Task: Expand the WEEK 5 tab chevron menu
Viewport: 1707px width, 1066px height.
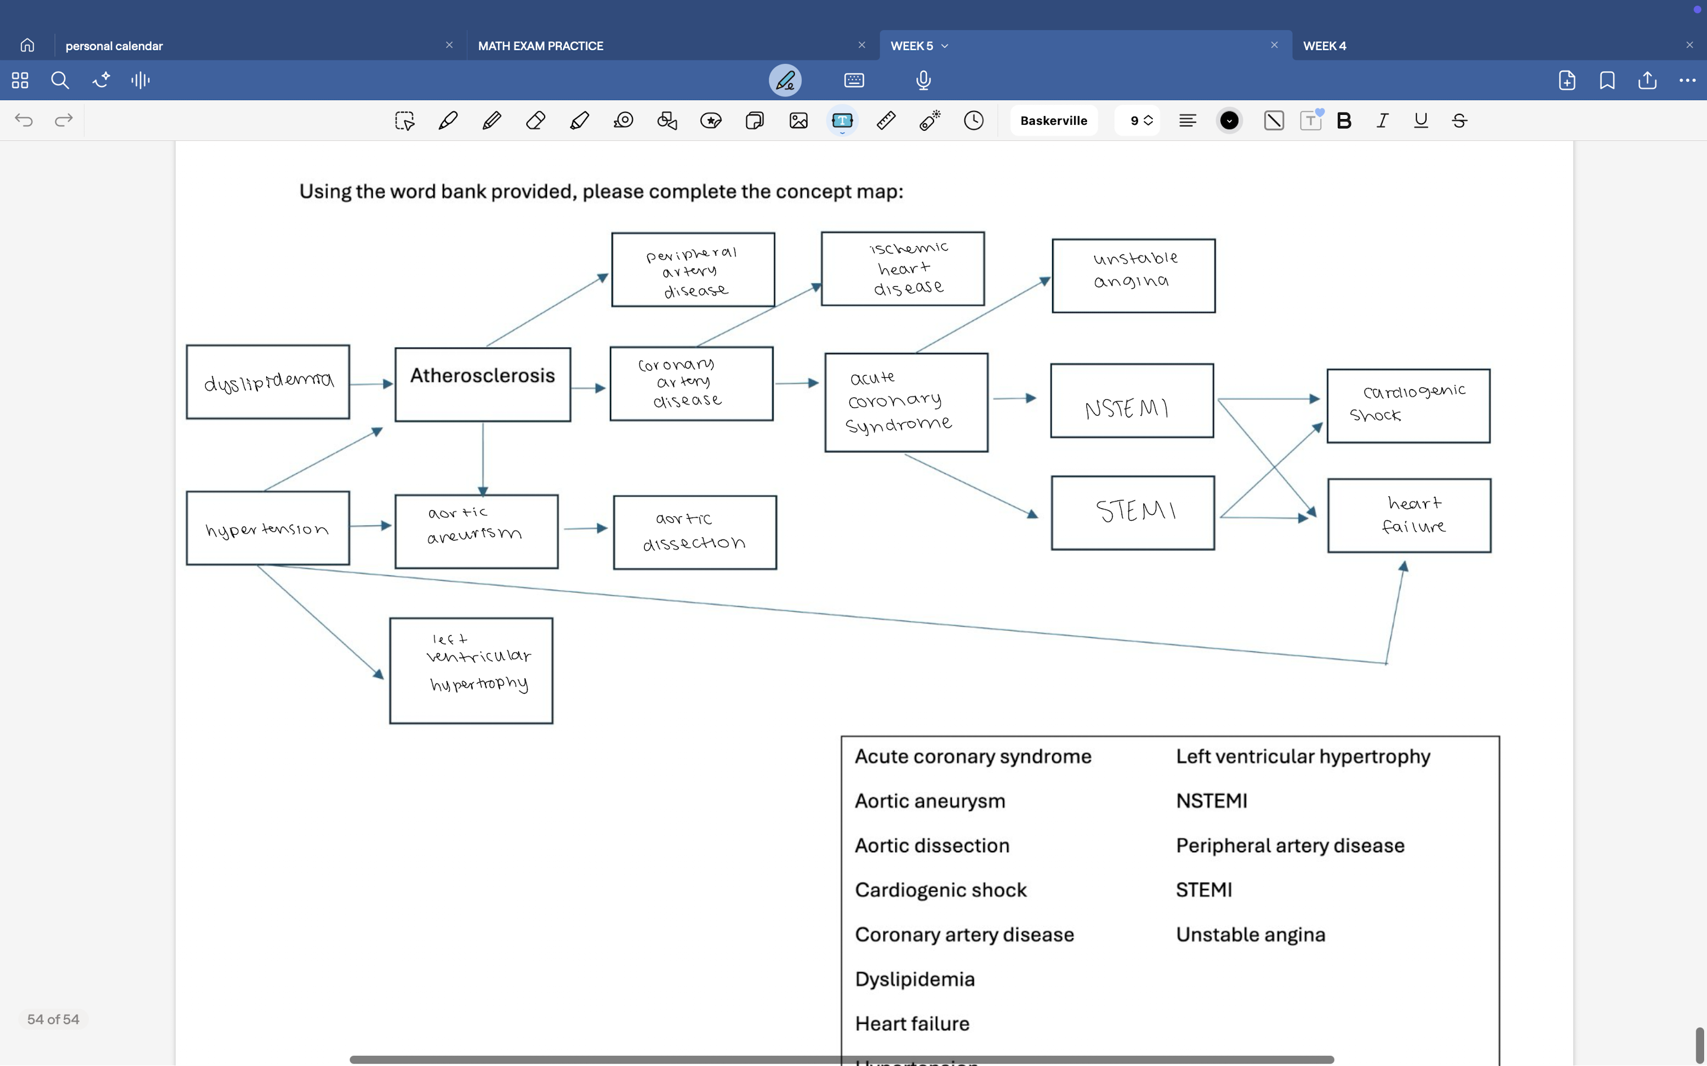Action: 945,46
